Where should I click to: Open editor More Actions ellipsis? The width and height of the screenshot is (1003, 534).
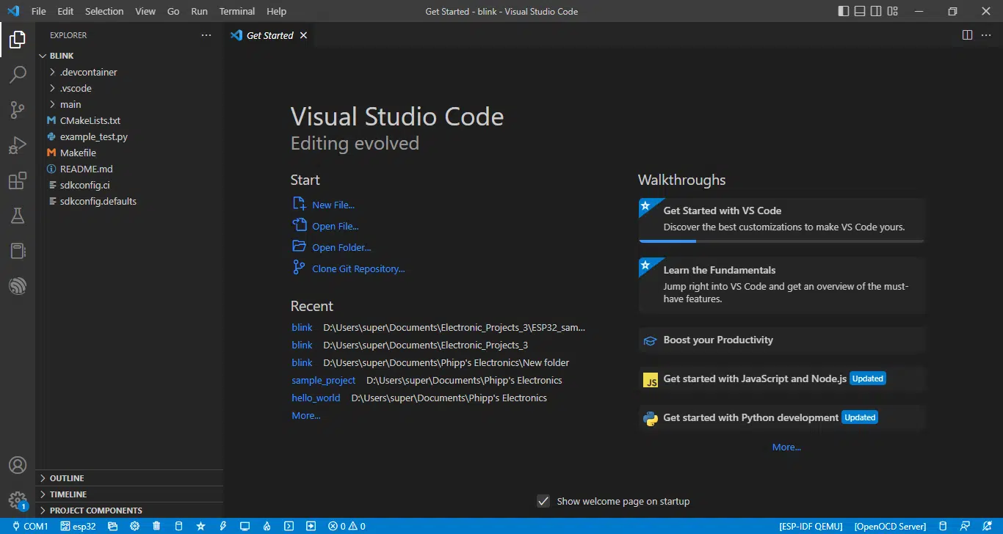[988, 35]
